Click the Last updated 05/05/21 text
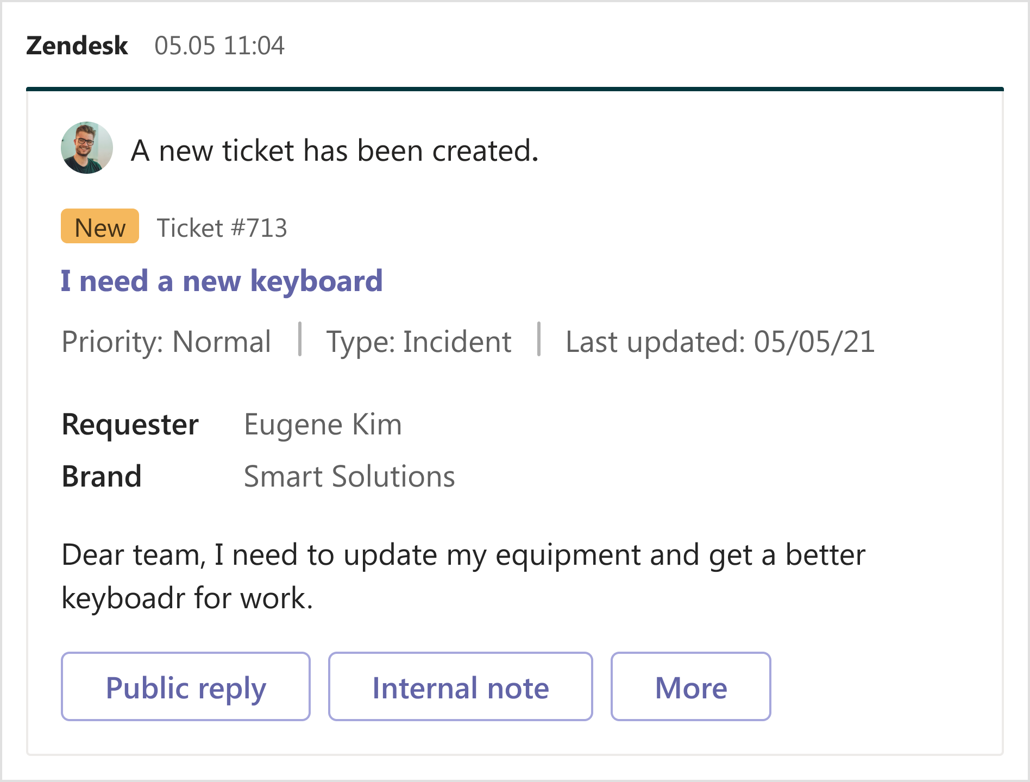1030x782 pixels. 720,342
